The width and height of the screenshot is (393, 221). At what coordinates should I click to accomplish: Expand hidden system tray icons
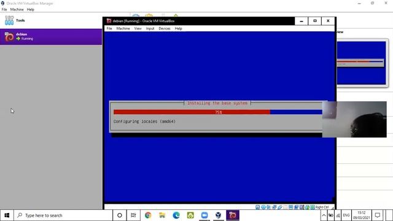pyautogui.click(x=324, y=215)
